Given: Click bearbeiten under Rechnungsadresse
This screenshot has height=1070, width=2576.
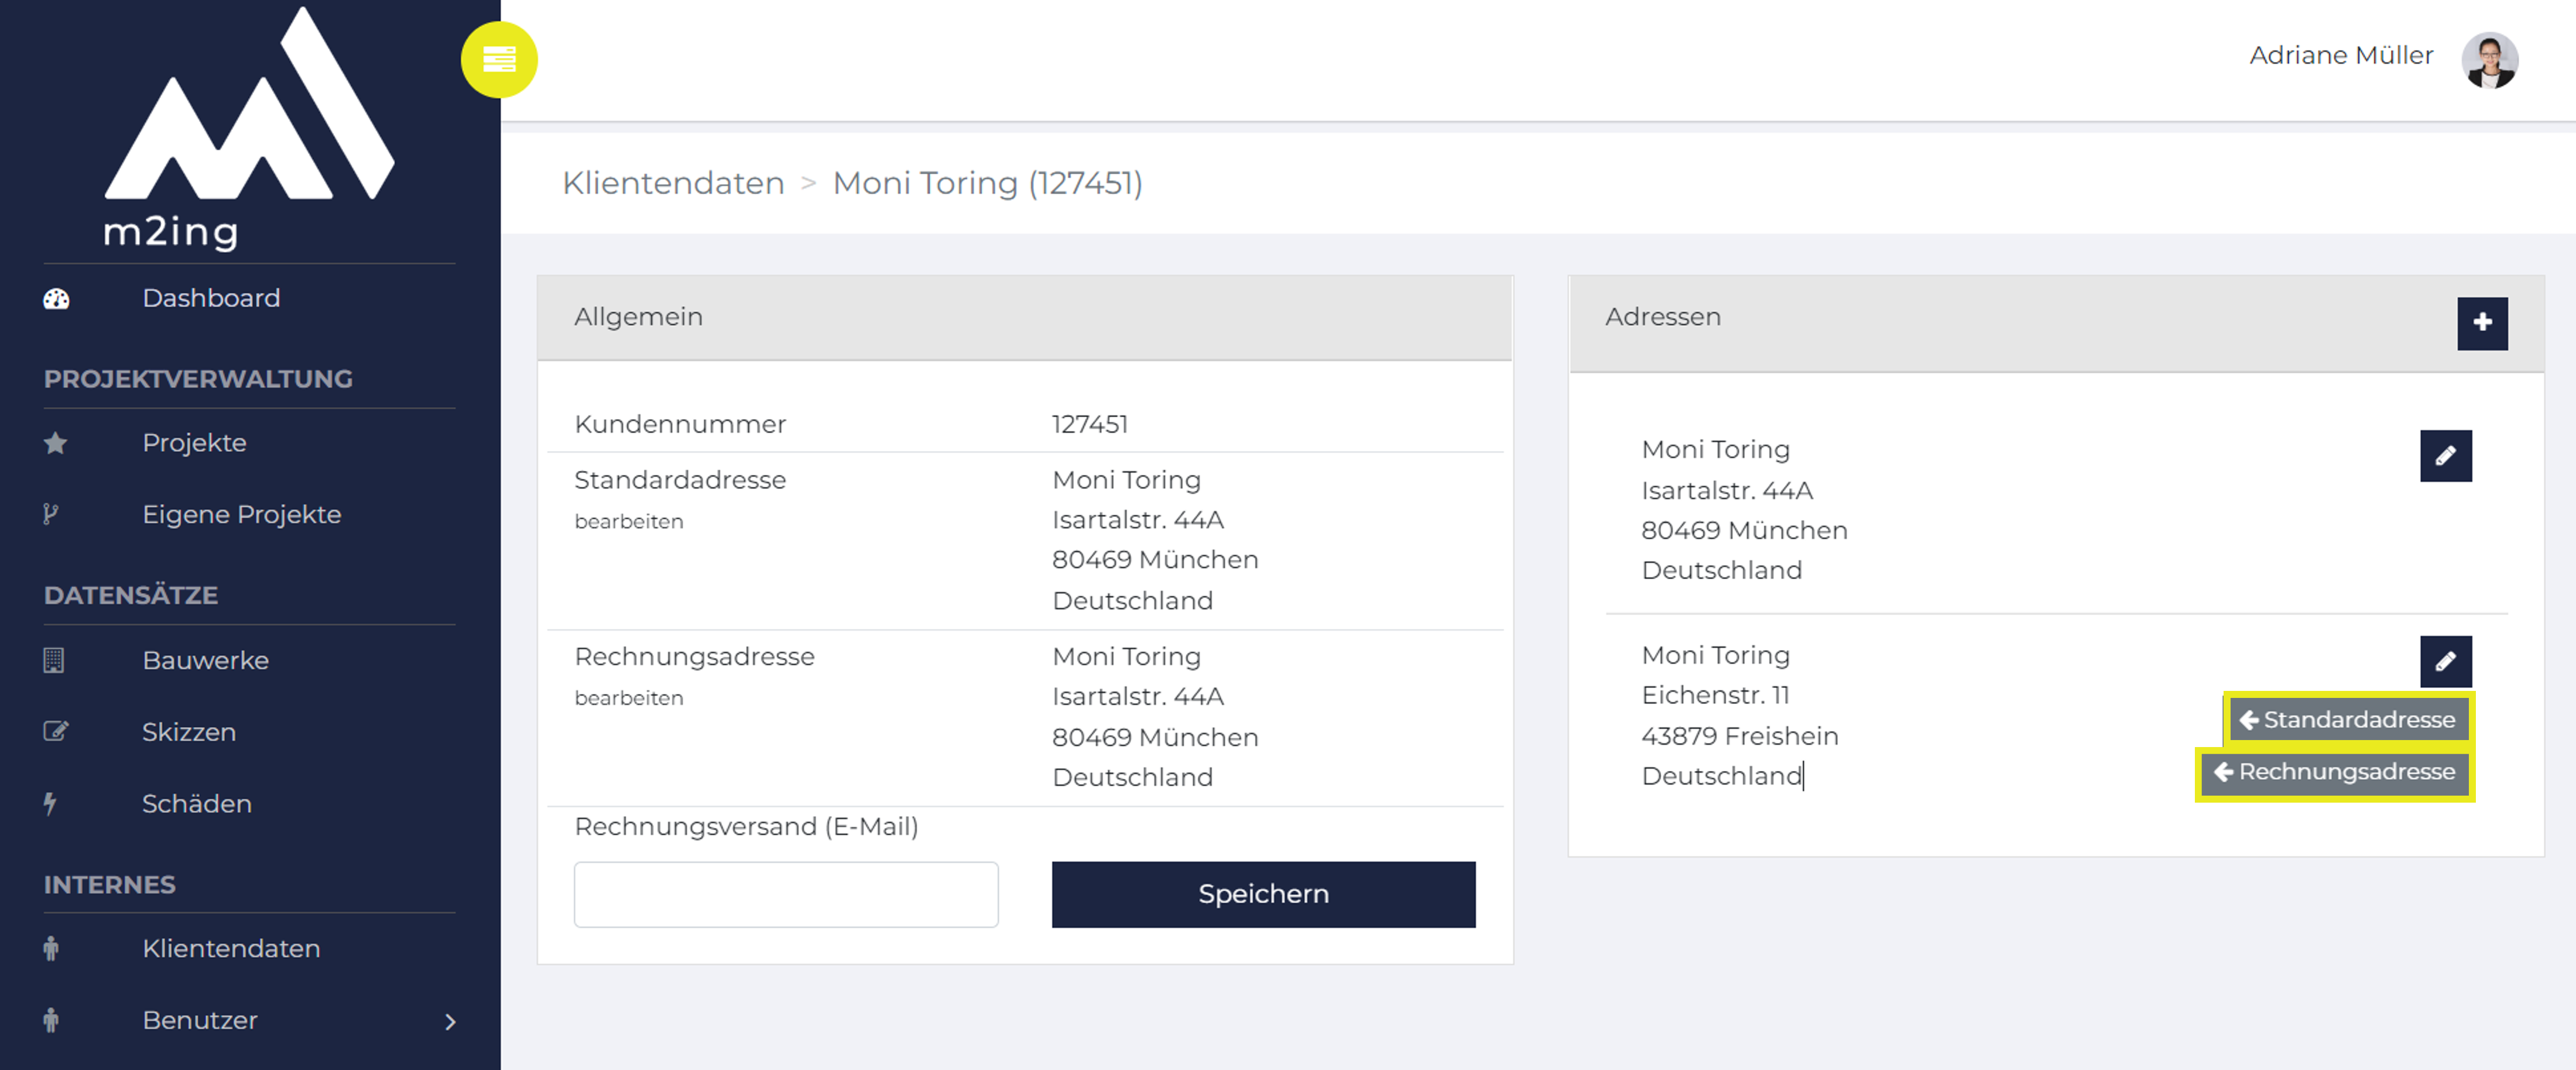Looking at the screenshot, I should (629, 699).
